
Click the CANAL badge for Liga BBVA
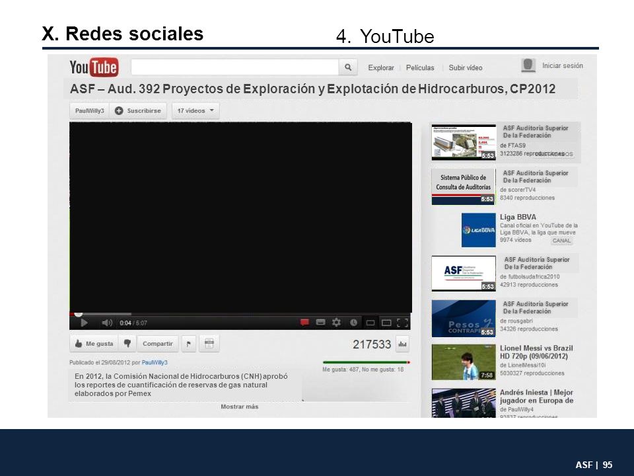pos(561,241)
